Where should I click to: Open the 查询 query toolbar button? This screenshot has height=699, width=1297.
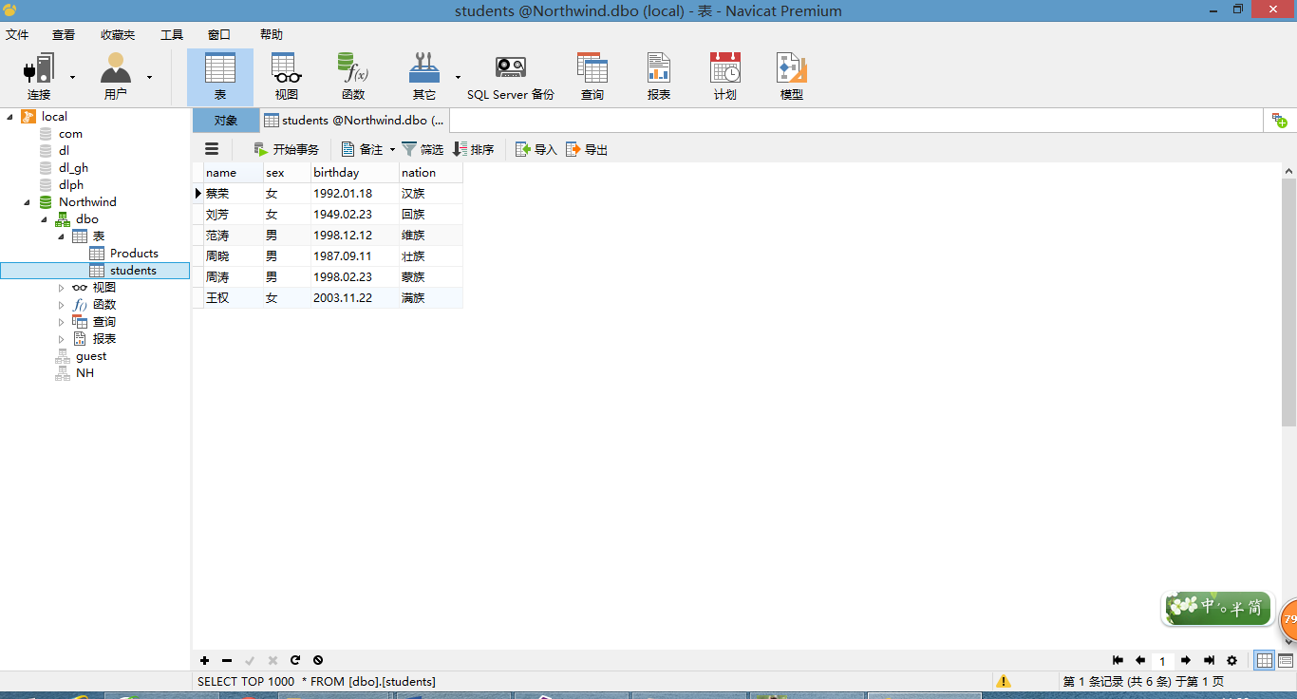[592, 77]
